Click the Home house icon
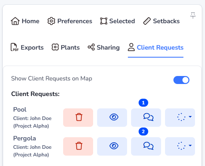 click(15, 21)
